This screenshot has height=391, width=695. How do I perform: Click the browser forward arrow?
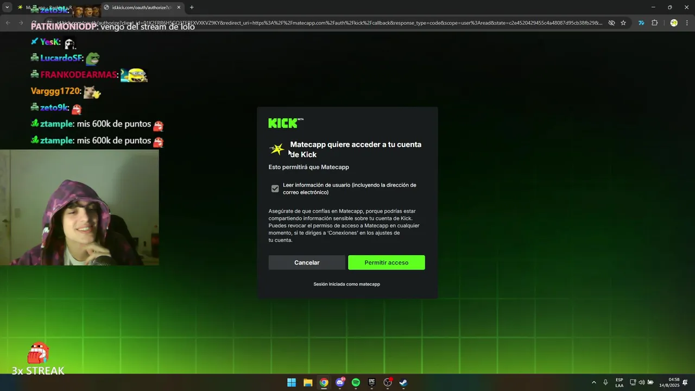[x=21, y=23]
